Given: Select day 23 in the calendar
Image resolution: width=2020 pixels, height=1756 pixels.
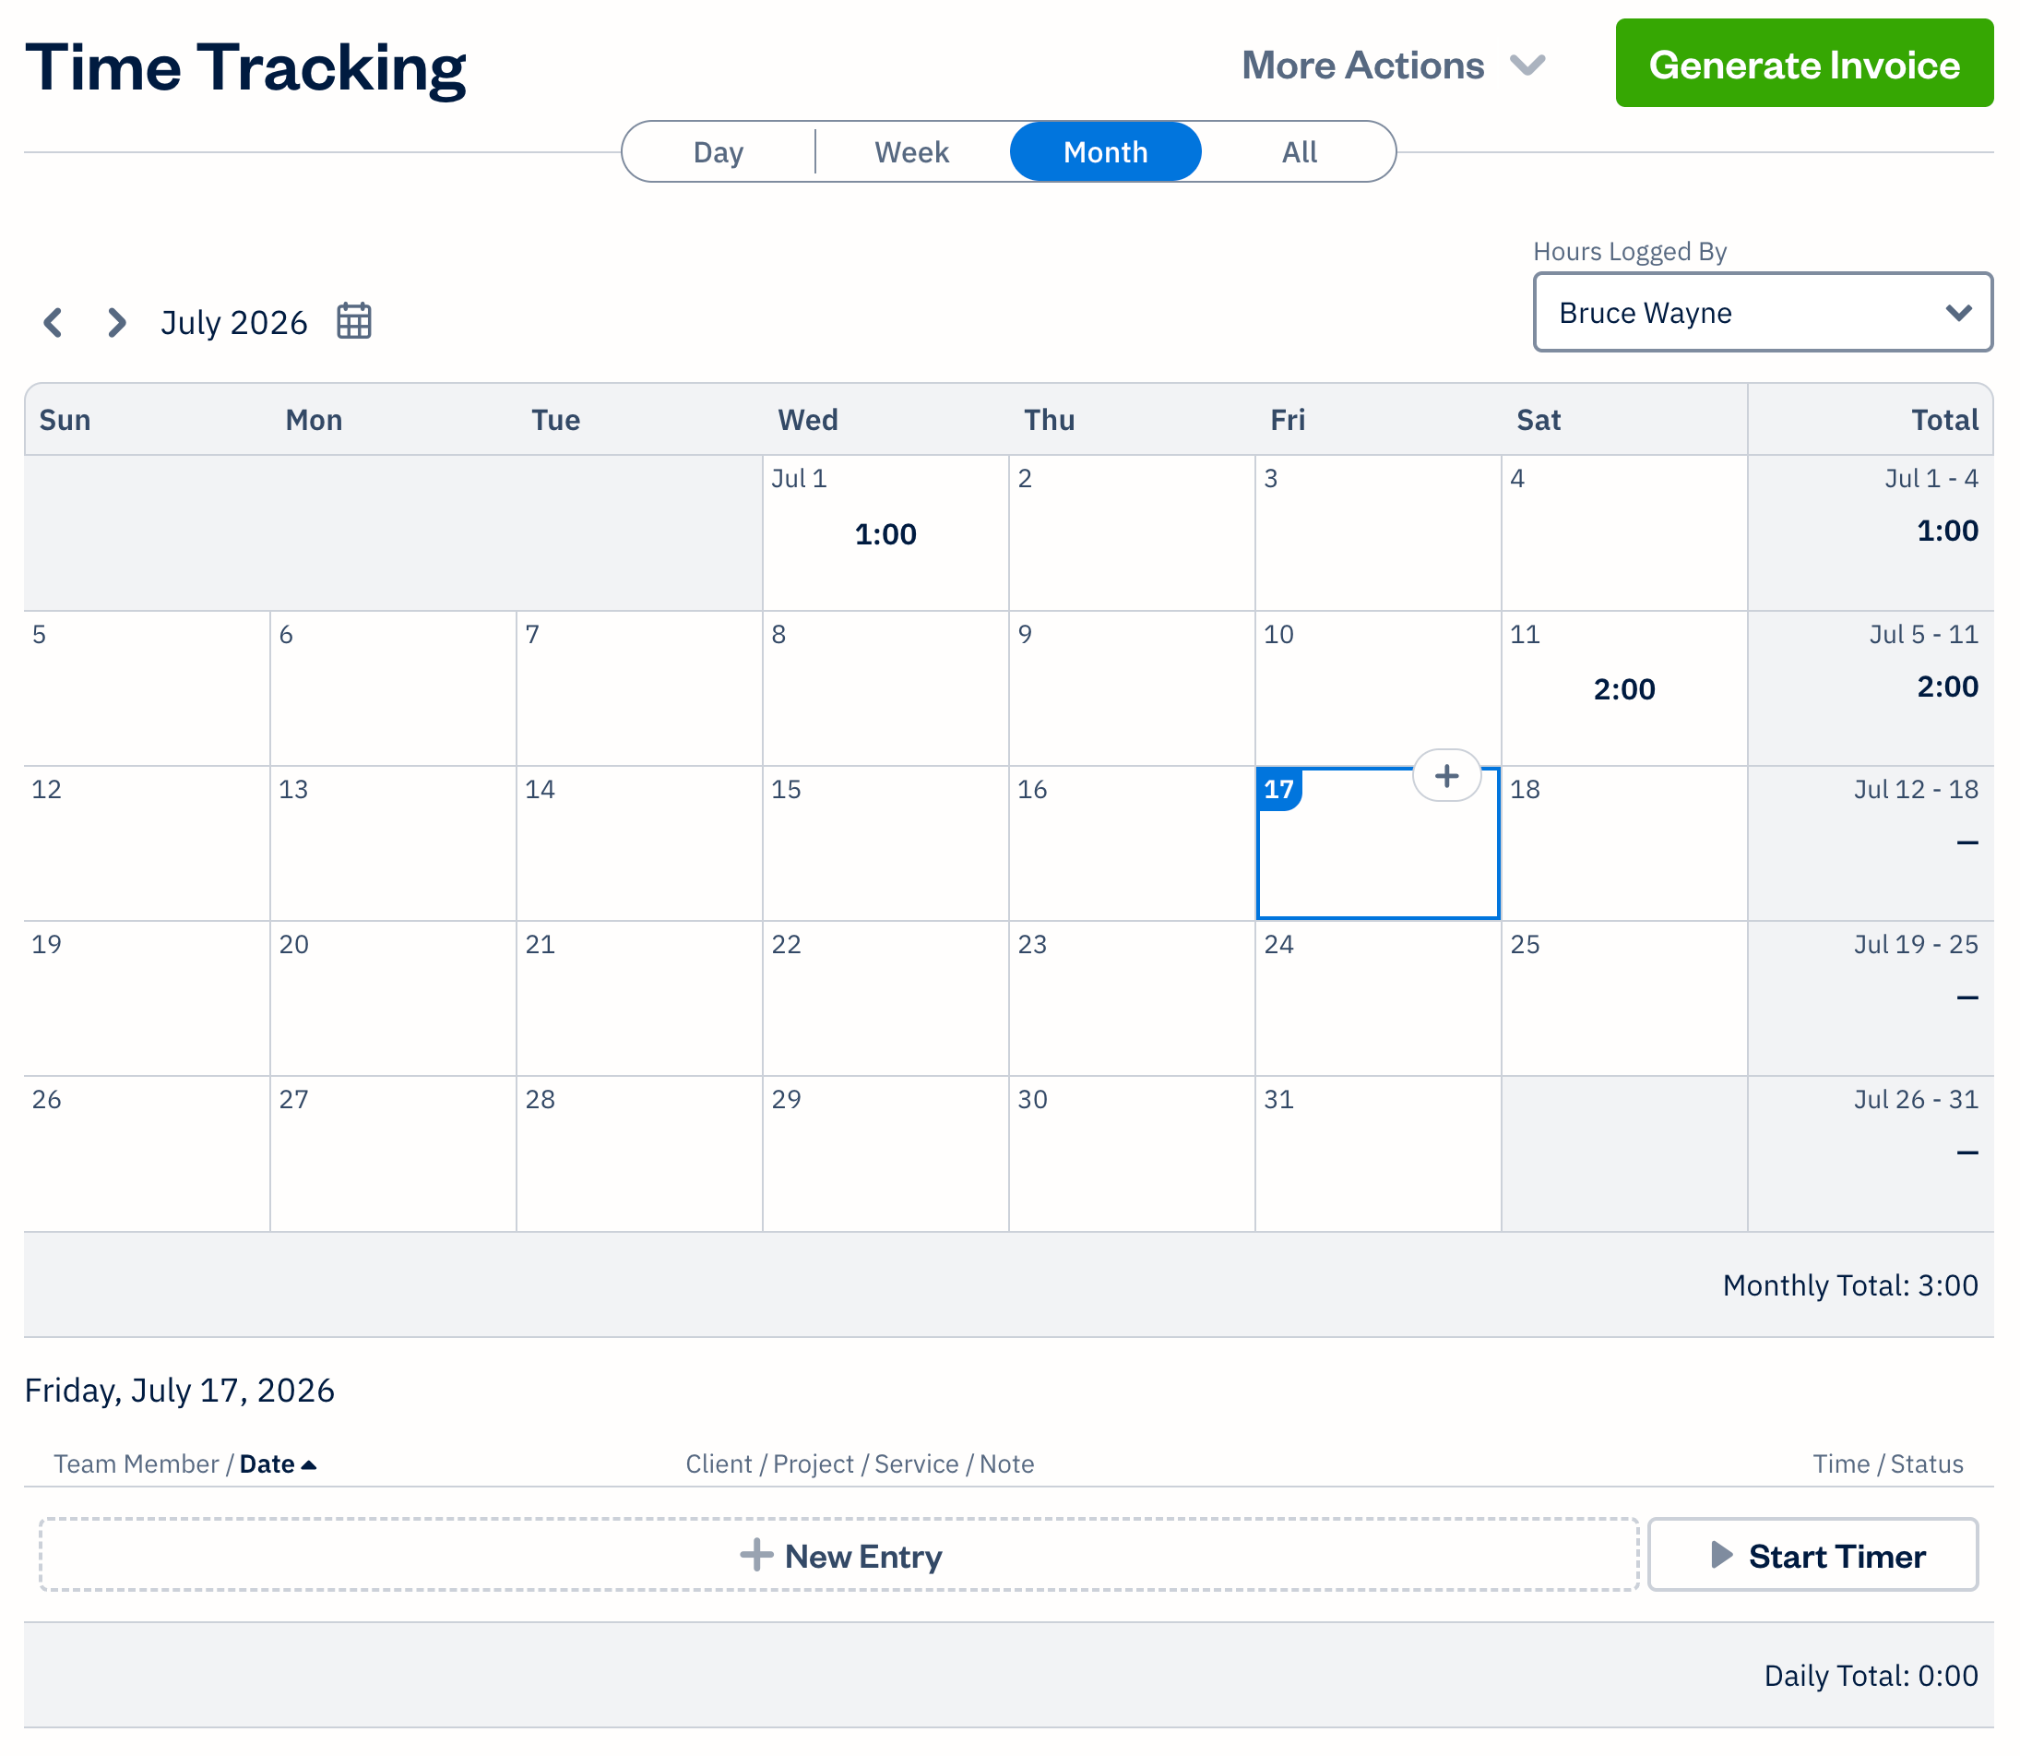Looking at the screenshot, I should click(x=1133, y=998).
